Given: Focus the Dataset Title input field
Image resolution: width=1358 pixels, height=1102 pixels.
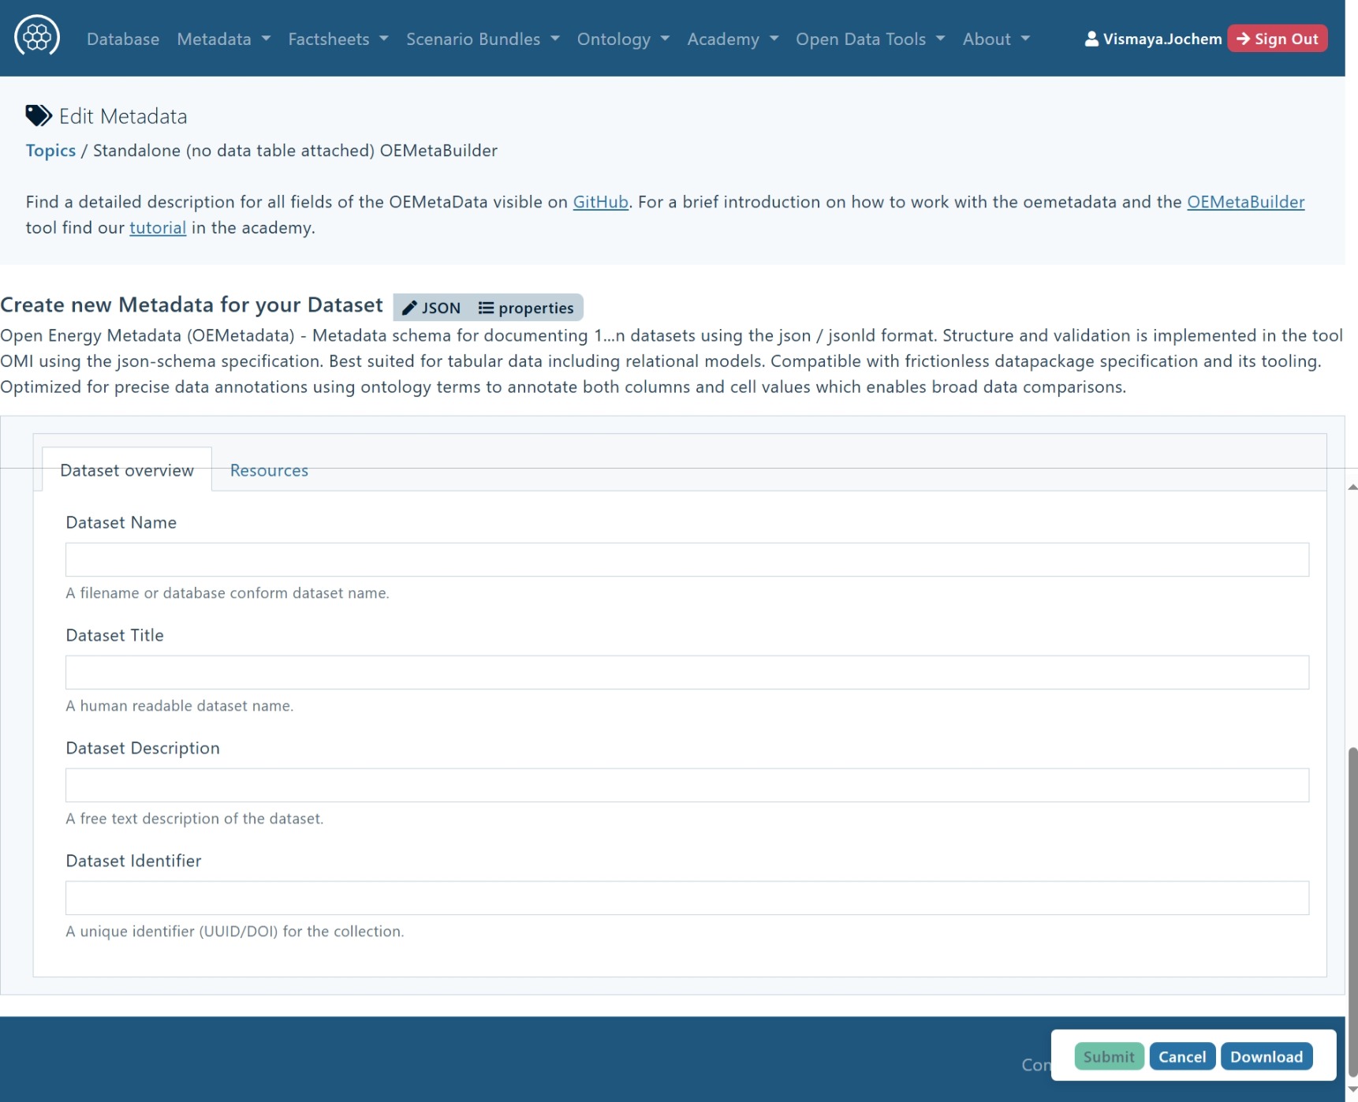Looking at the screenshot, I should coord(687,672).
